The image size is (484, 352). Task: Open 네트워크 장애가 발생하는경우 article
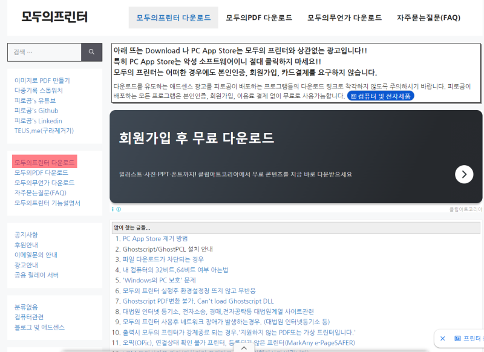226,322
